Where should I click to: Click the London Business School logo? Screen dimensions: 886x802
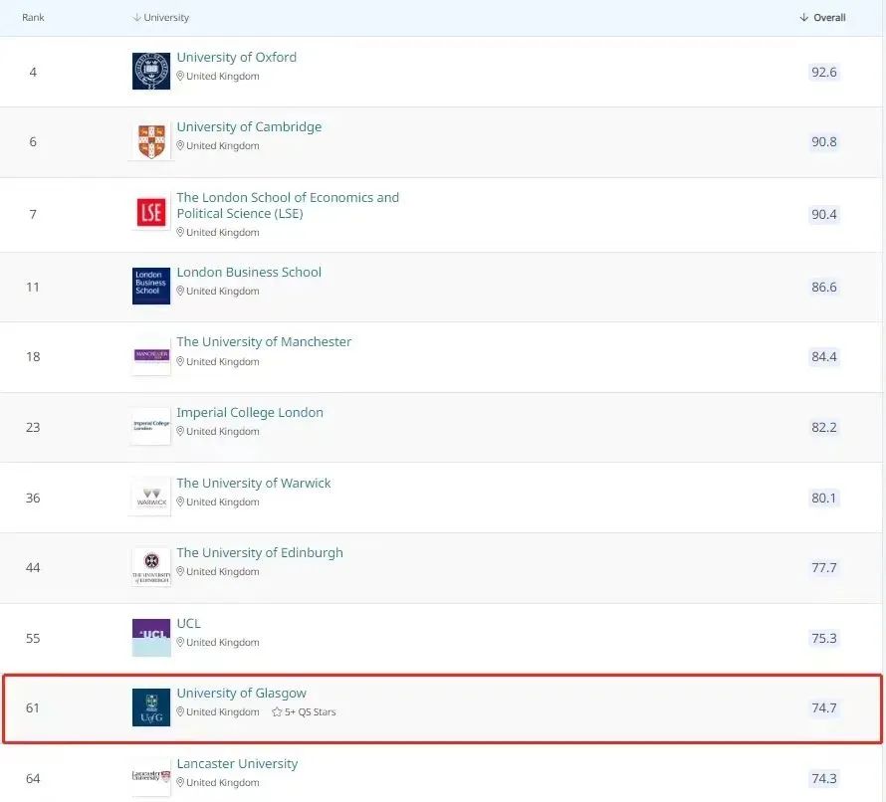pos(151,286)
